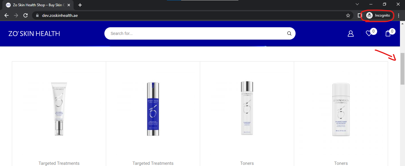Bookmark this page with the star icon

(348, 15)
